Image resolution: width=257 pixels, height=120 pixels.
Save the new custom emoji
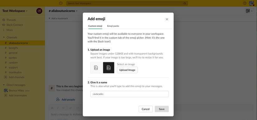click(x=162, y=109)
